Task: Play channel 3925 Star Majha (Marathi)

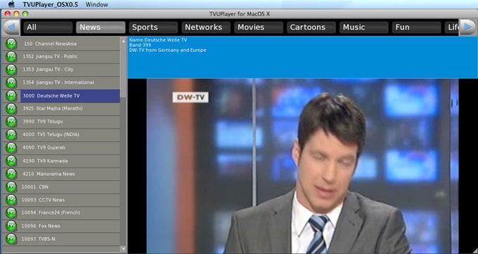Action: click(70, 109)
